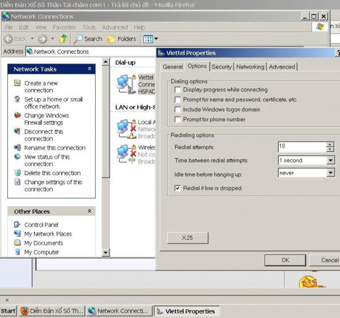Toggle the Folders pane button

122,39
